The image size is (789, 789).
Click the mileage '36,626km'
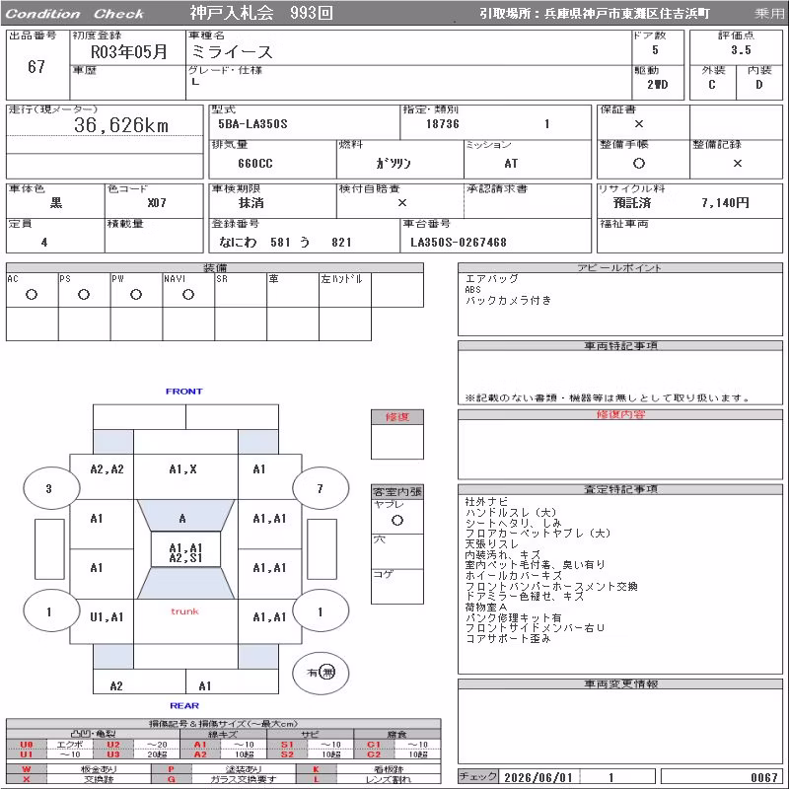(121, 125)
